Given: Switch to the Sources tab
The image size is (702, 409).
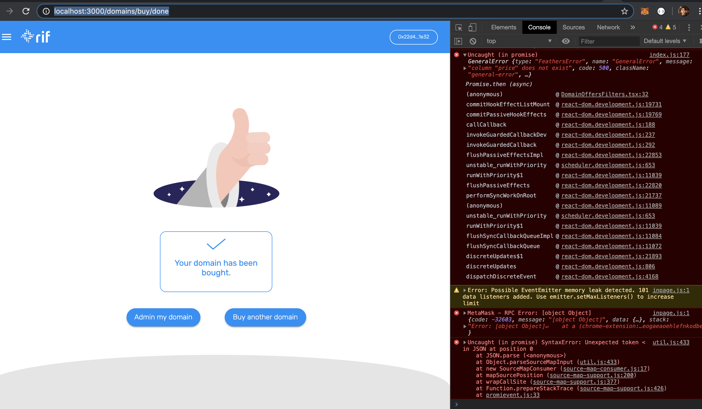Looking at the screenshot, I should click(574, 27).
